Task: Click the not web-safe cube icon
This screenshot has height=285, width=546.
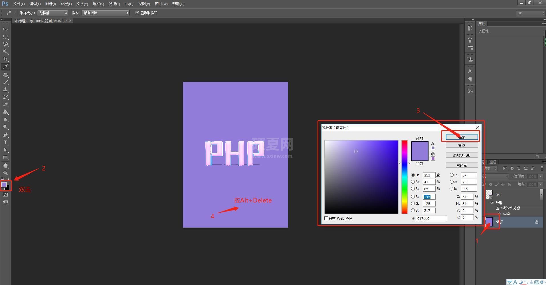Action: pos(433,154)
